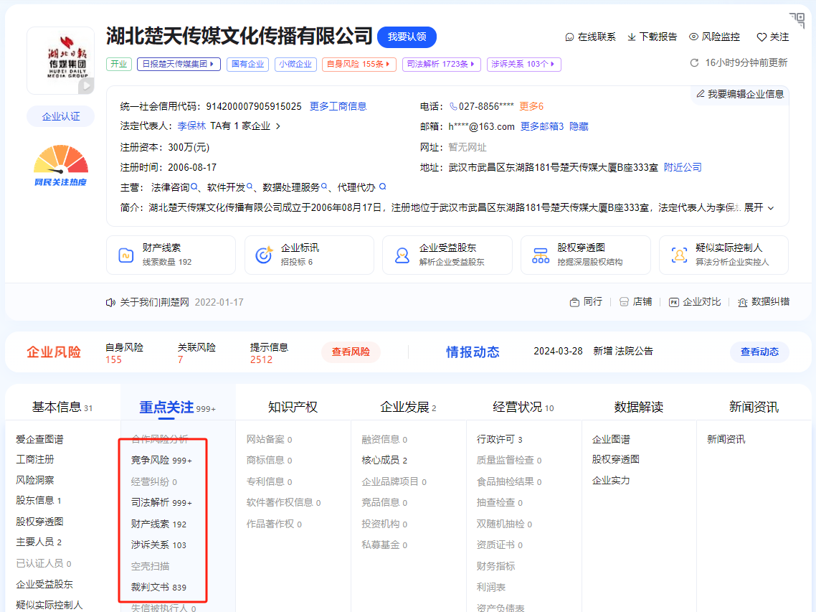The height and width of the screenshot is (612, 816).
Task: Switch to 经营状况 tab
Action: coord(523,407)
